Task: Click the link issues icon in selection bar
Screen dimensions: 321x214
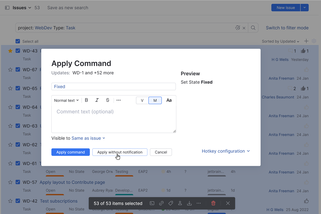Action: (x=161, y=203)
